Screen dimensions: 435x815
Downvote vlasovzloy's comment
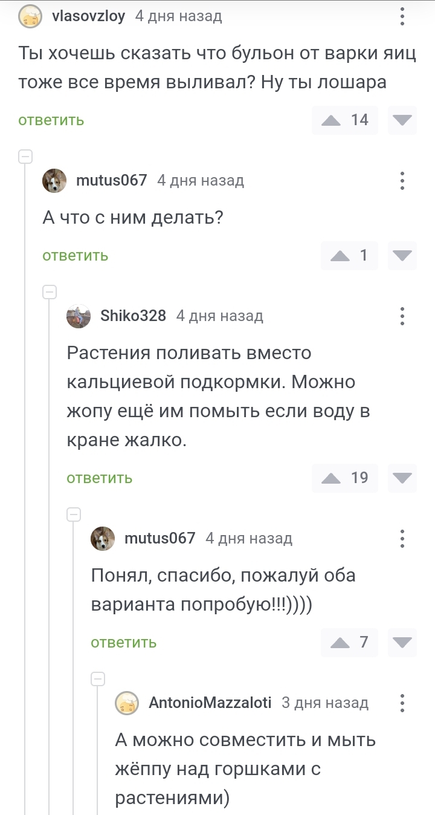pos(402,120)
